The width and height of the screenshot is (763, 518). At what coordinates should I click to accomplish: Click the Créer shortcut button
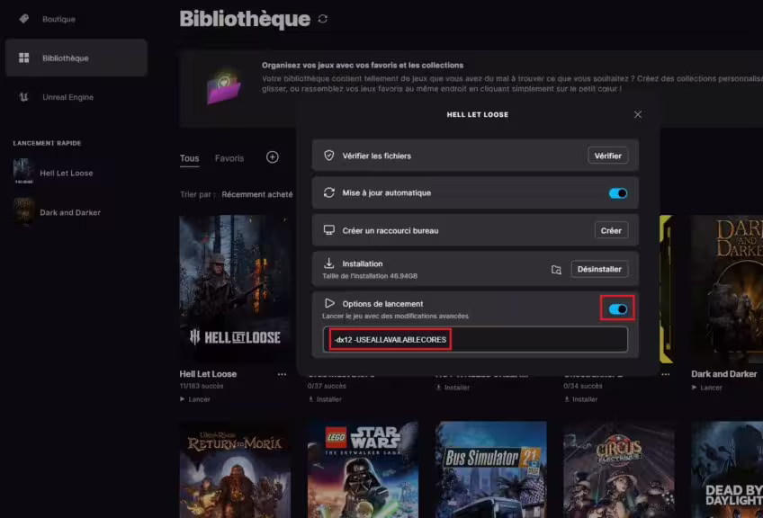click(611, 230)
